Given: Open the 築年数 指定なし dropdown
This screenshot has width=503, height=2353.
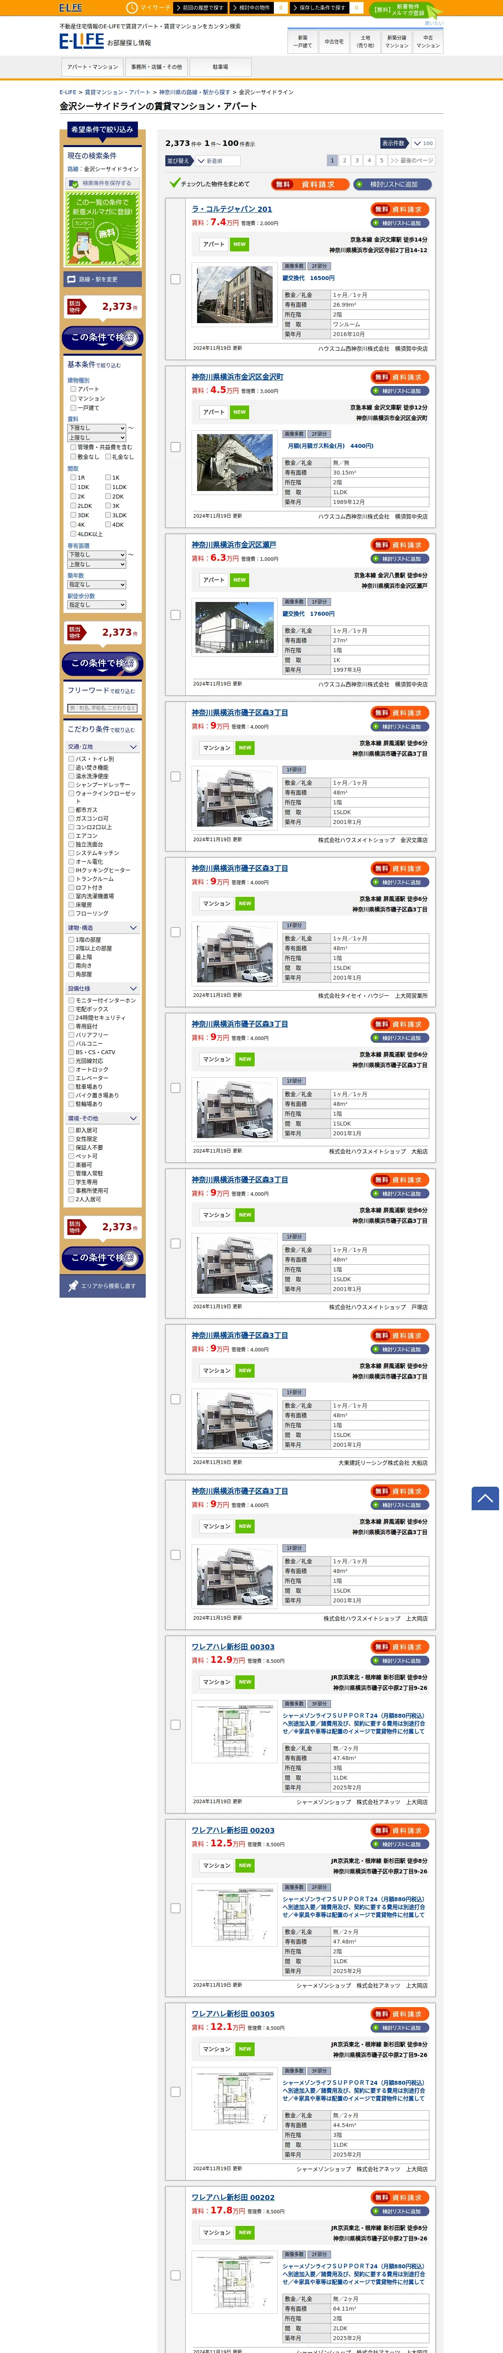Looking at the screenshot, I should pos(97,585).
